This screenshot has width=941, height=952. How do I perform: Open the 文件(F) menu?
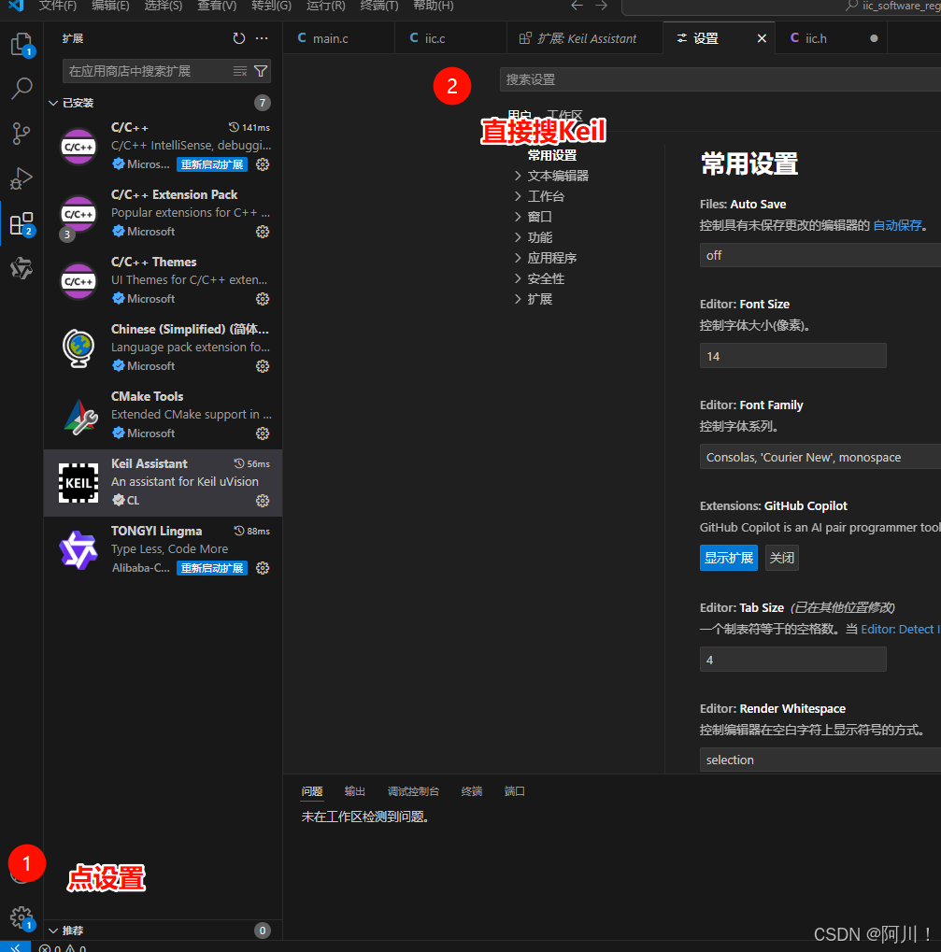tap(58, 6)
